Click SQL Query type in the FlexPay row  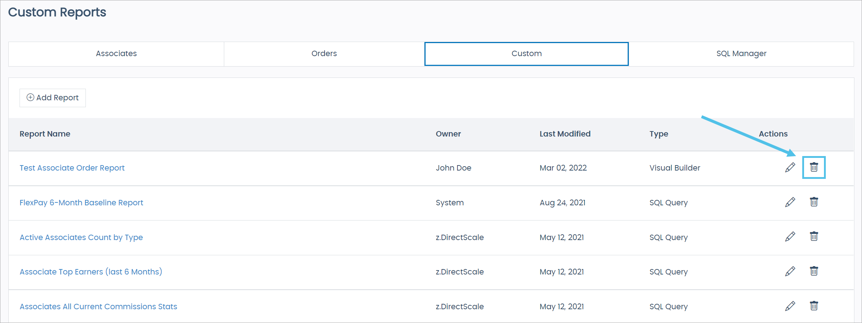[x=669, y=203]
